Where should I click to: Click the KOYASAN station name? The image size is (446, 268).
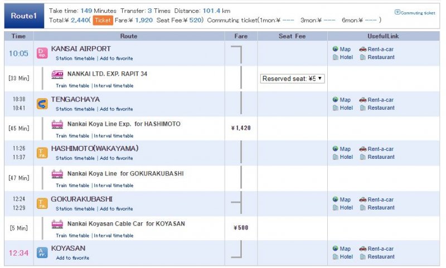tap(68, 248)
